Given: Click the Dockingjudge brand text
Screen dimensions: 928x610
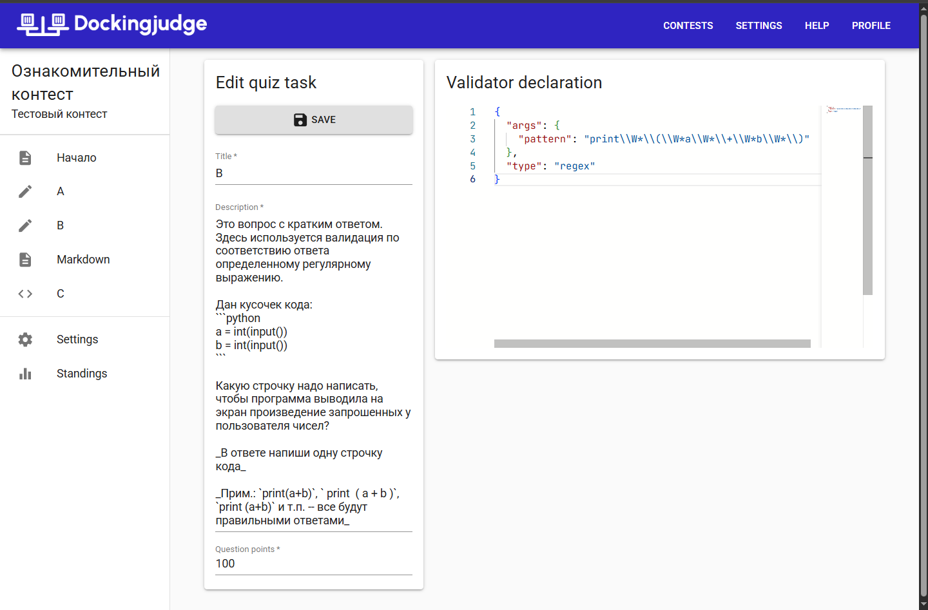Looking at the screenshot, I should pos(140,24).
